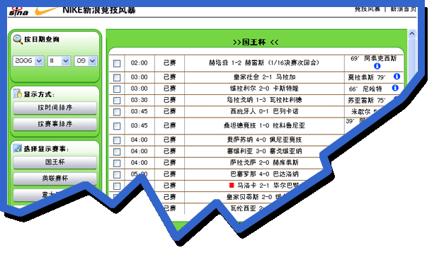Click the checklist icon beside 选择显示赛事
439x255 pixels.
coord(18,148)
